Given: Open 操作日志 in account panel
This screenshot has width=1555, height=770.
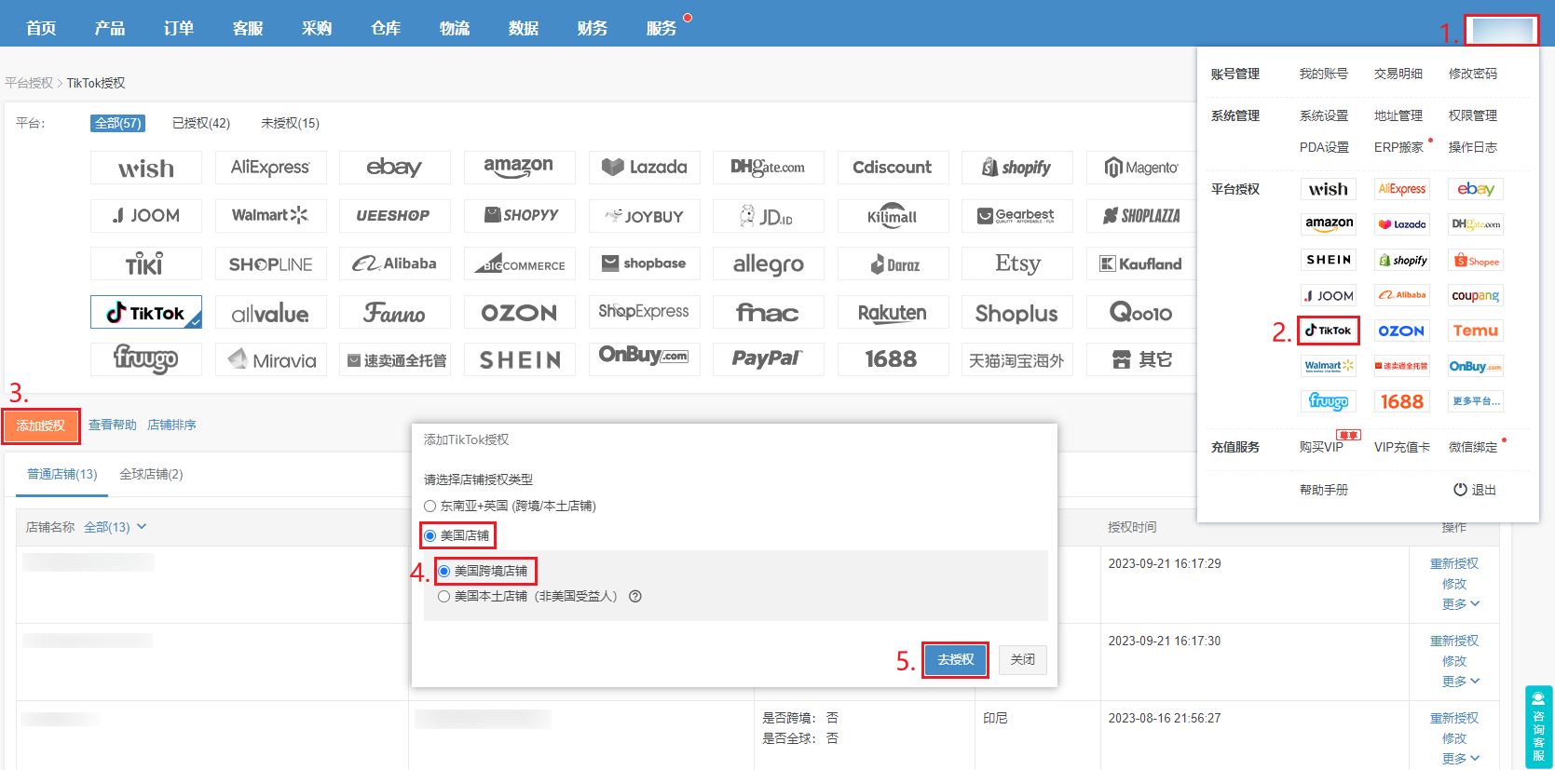Looking at the screenshot, I should pyautogui.click(x=1473, y=147).
